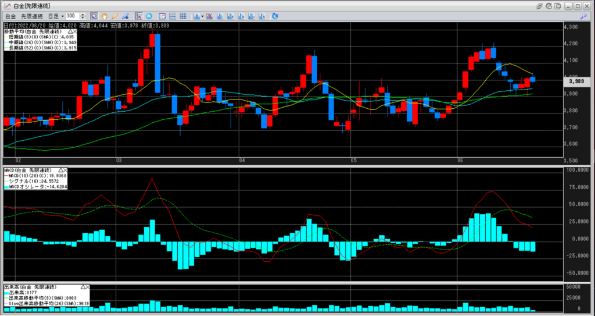Click the chart app icon in title bar
Viewport: 595px width, 316px height.
point(8,6)
